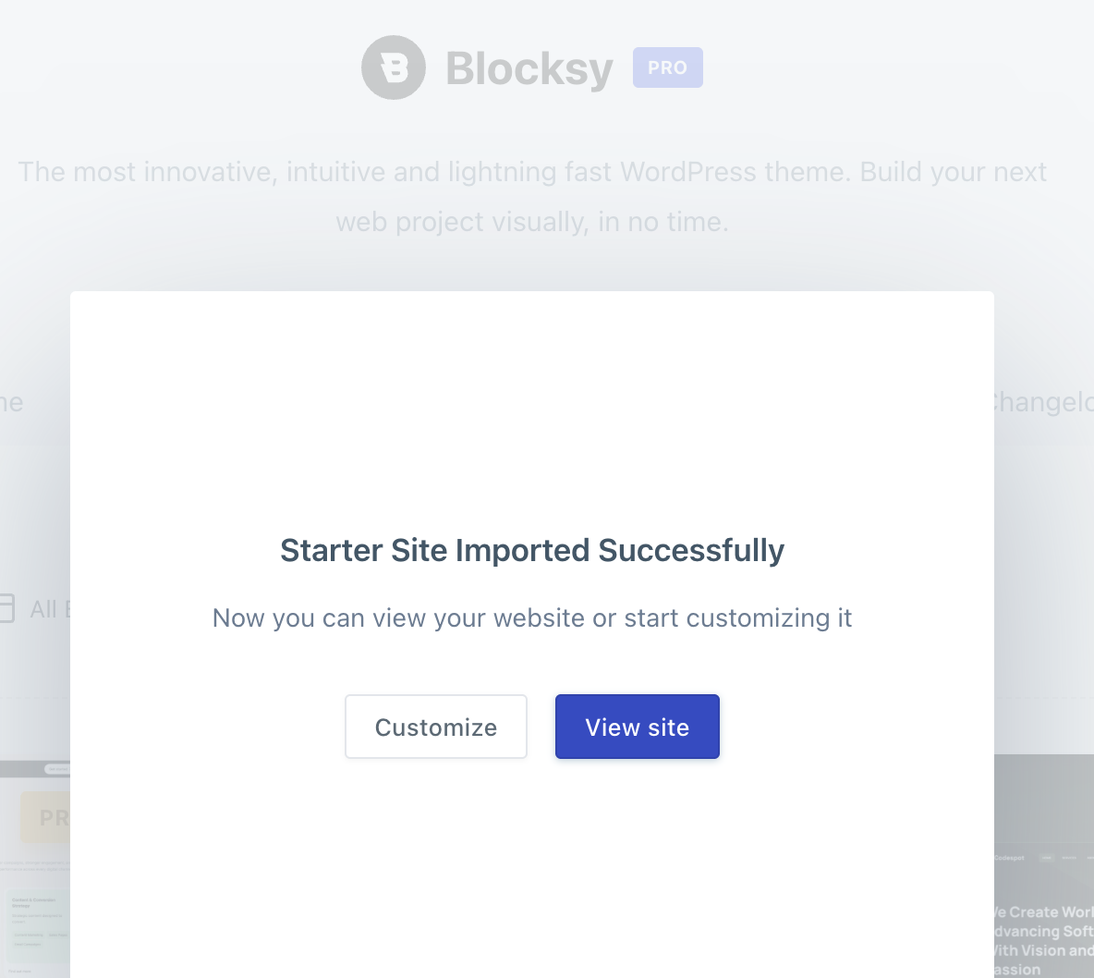Click the Blocksy title text

pos(529,68)
